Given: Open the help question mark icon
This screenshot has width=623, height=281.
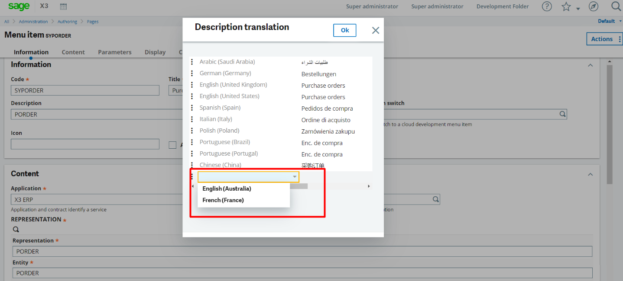Looking at the screenshot, I should pos(546,6).
